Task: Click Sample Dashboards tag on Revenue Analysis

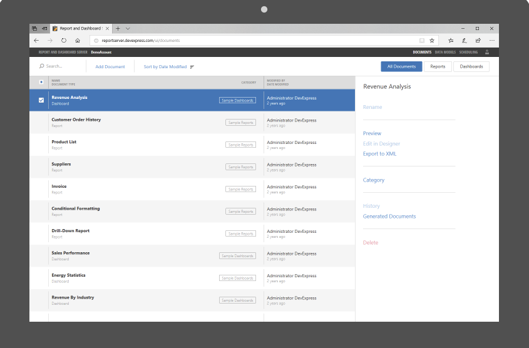Action: (237, 101)
